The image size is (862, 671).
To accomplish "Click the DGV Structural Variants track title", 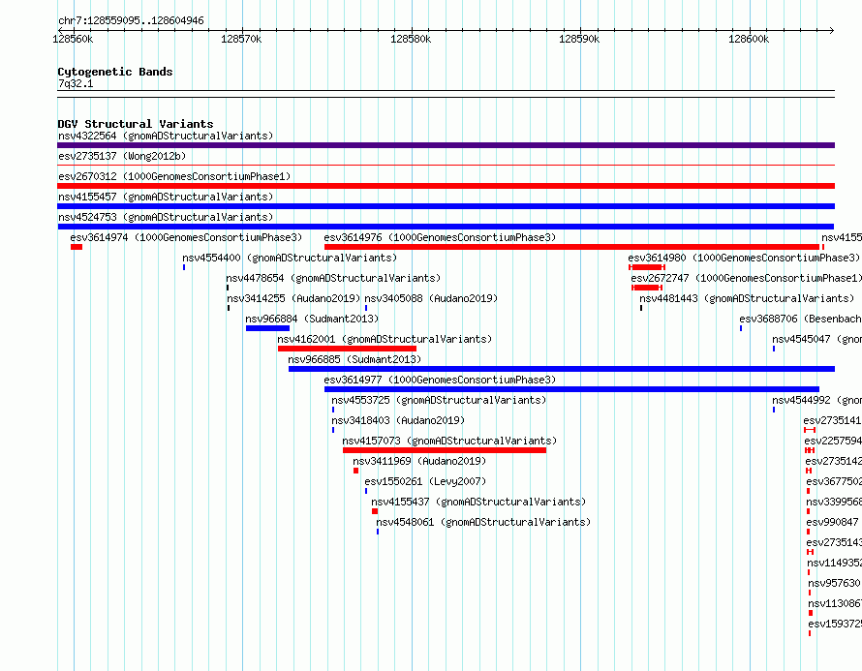I will pos(136,124).
